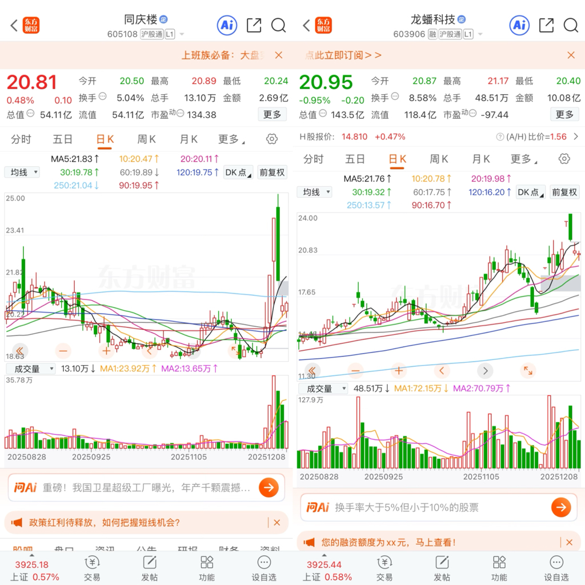Open 均线 indicator dropdown on 同庆楼 chart

click(22, 173)
